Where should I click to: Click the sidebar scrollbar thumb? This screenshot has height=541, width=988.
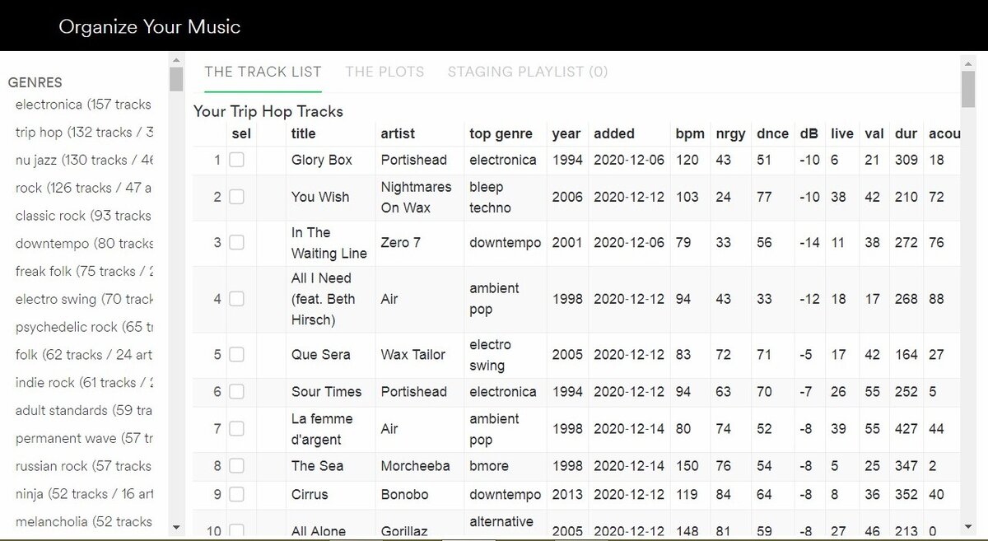[176, 79]
